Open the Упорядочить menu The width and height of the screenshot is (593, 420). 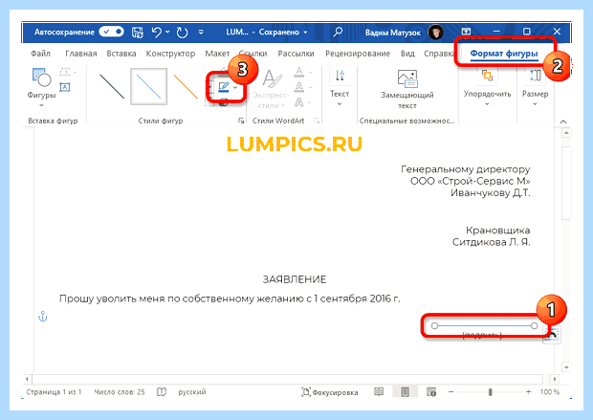point(487,87)
